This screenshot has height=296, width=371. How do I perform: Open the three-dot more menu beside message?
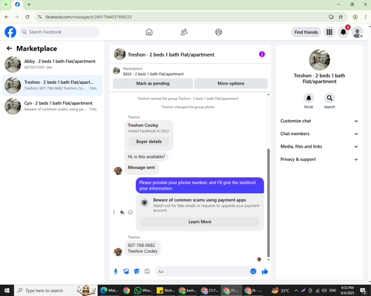click(114, 212)
